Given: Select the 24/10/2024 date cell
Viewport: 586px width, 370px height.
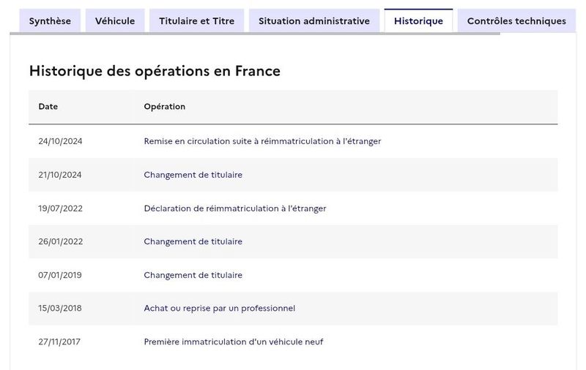Looking at the screenshot, I should [60, 141].
